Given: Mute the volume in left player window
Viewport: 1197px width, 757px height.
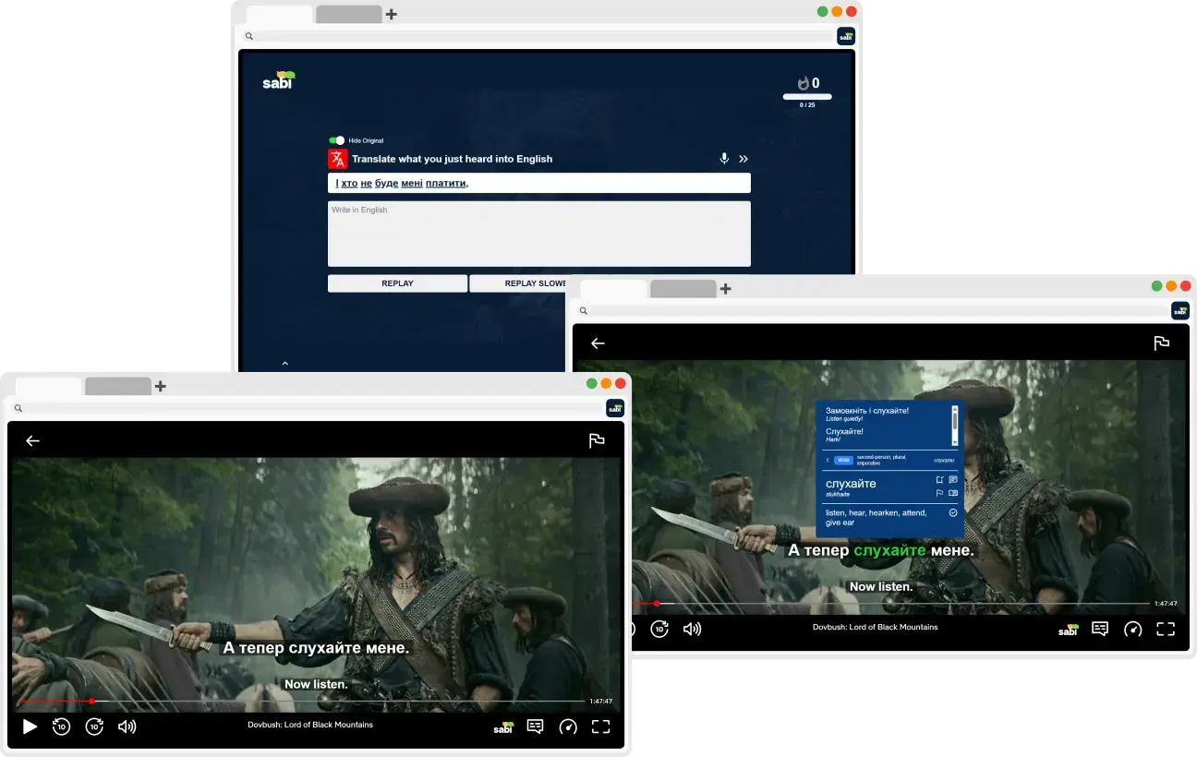Looking at the screenshot, I should pyautogui.click(x=127, y=727).
